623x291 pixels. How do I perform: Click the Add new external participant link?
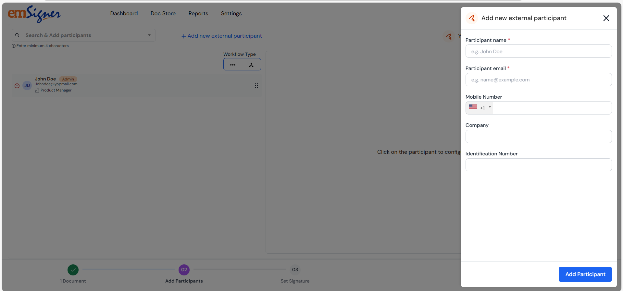[x=222, y=36]
